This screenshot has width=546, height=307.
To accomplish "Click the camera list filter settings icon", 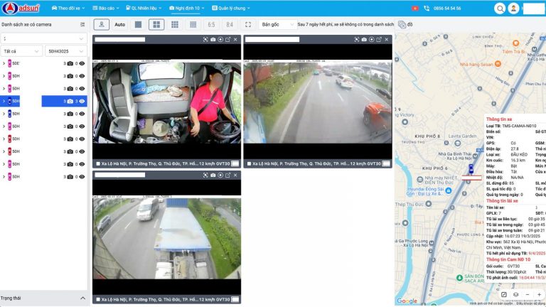I will point(83,24).
